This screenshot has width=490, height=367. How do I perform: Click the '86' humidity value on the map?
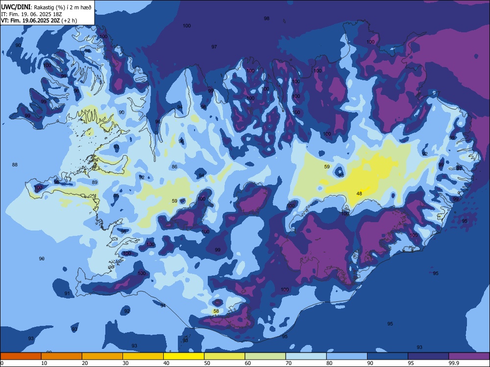pyautogui.click(x=174, y=167)
